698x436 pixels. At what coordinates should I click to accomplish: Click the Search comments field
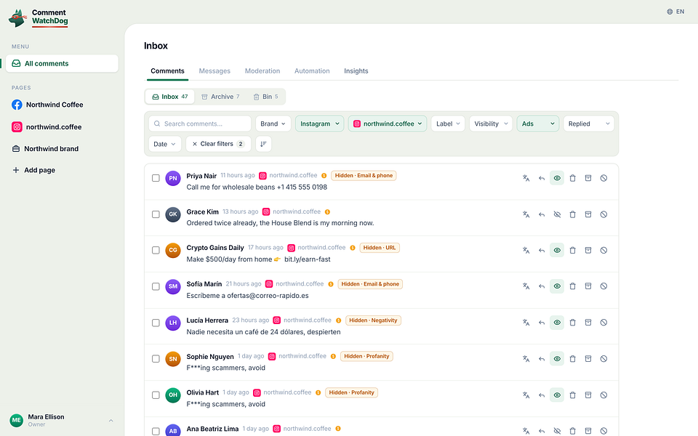pyautogui.click(x=200, y=124)
